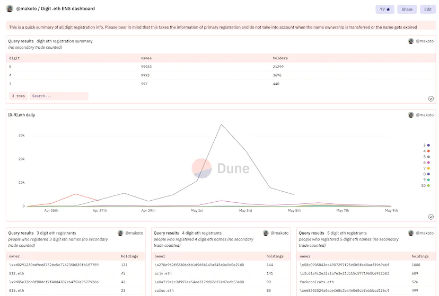Click the star button showing 77
439x296 pixels.
point(385,9)
